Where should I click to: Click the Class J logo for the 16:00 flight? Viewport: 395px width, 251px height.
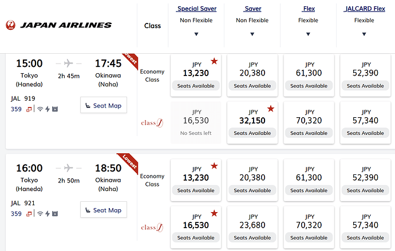152,228
